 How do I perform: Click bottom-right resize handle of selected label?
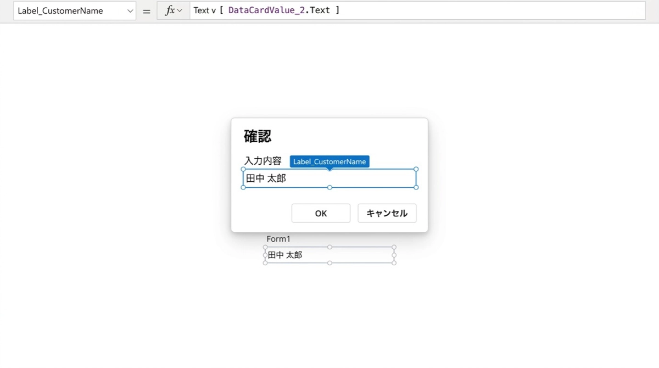[x=416, y=187]
